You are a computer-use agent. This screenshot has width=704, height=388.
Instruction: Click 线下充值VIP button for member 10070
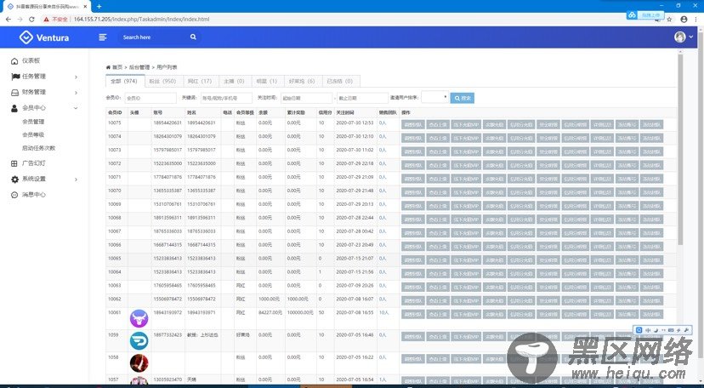point(466,192)
